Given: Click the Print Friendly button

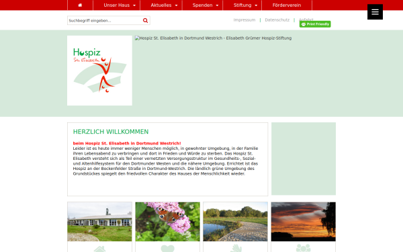Looking at the screenshot, I should 315,24.
